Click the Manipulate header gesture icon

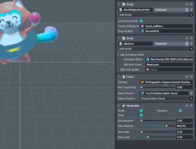click(x=124, y=106)
